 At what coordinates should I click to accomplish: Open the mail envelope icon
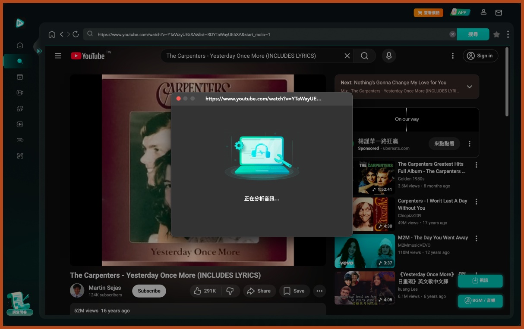click(x=499, y=12)
